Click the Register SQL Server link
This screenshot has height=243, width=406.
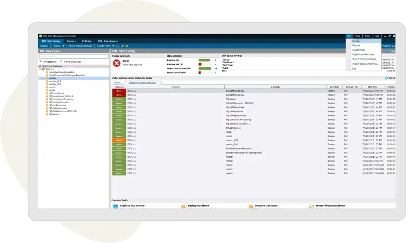[132, 206]
